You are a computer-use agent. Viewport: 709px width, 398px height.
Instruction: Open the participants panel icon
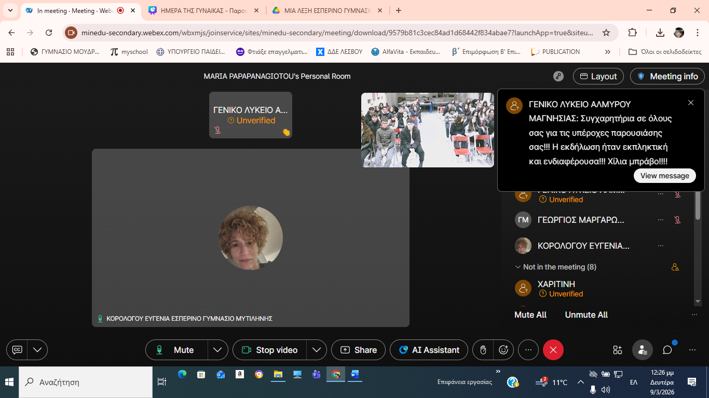pos(642,350)
